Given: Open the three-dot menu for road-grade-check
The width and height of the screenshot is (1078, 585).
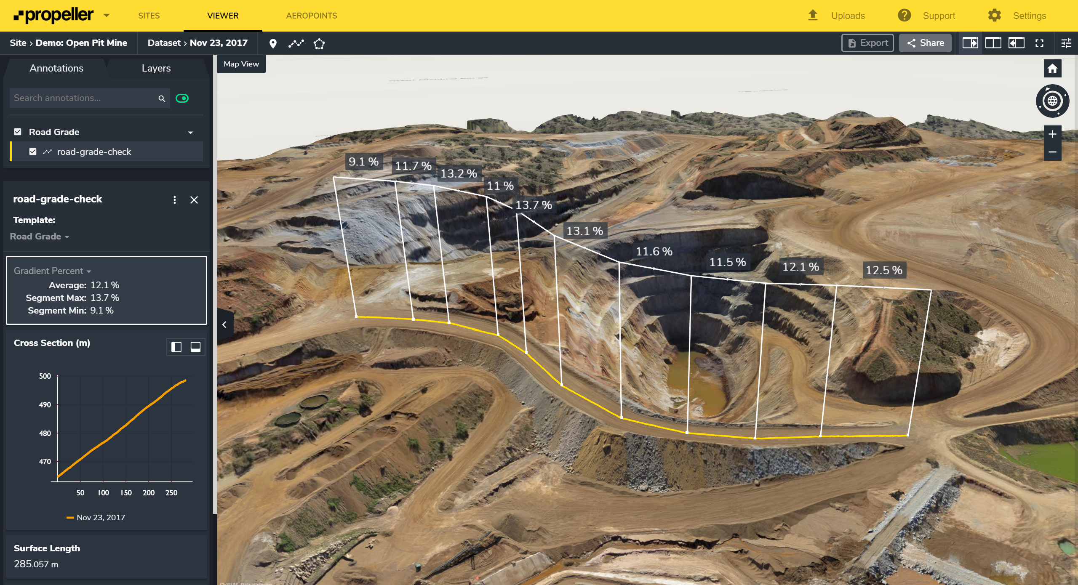Looking at the screenshot, I should tap(175, 200).
